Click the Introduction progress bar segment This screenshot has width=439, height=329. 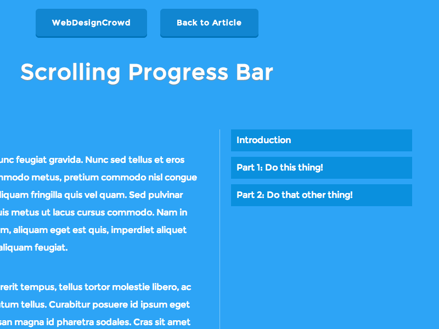tap(321, 140)
